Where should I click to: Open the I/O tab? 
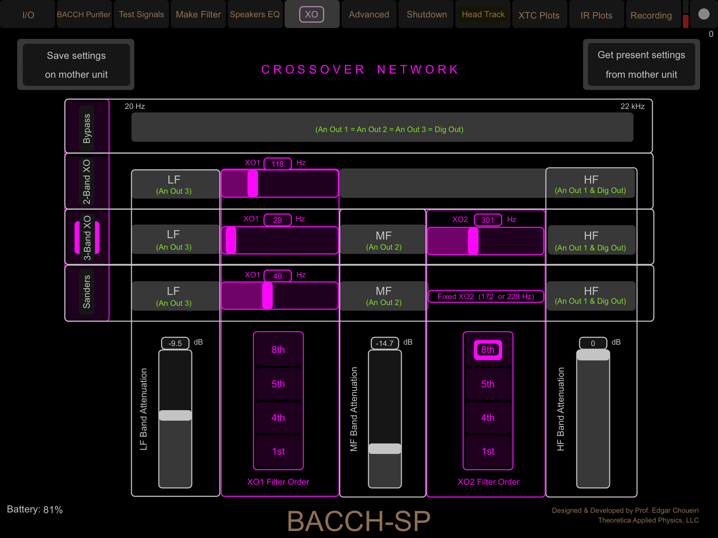28,14
